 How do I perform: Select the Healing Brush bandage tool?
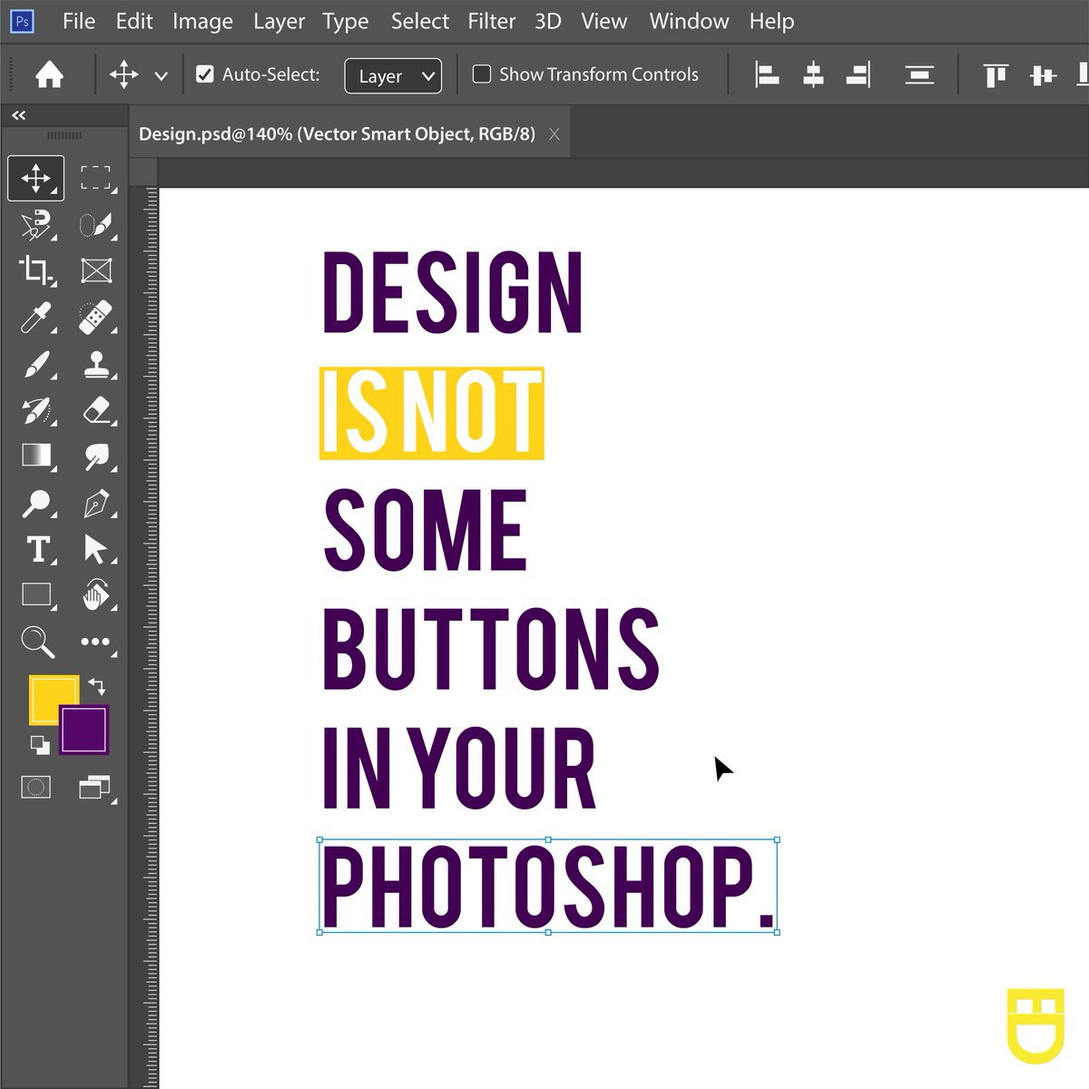coord(95,318)
